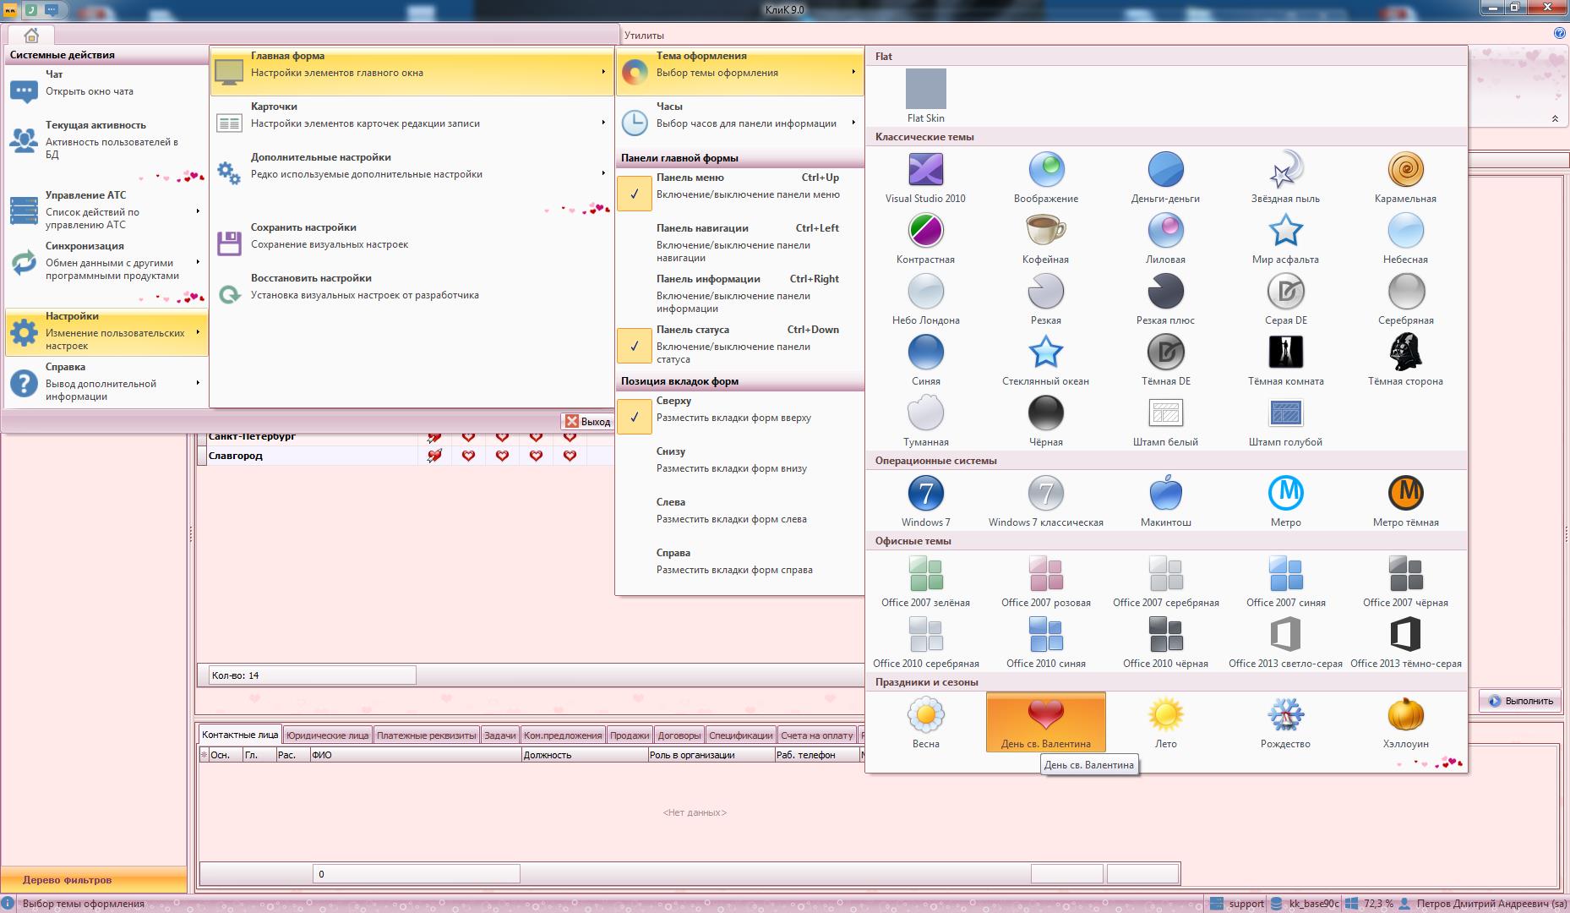1570x913 pixels.
Task: Expand the Тема оформления submenu arrow
Action: [x=853, y=72]
